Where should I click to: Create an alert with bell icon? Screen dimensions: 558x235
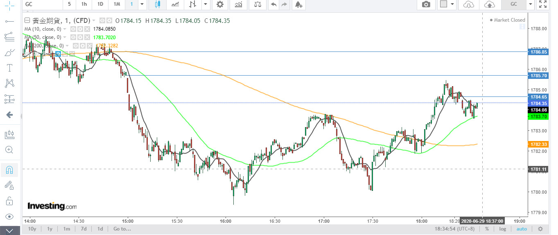[298, 4]
